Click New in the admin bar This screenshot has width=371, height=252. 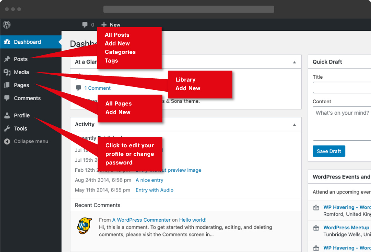tap(115, 25)
